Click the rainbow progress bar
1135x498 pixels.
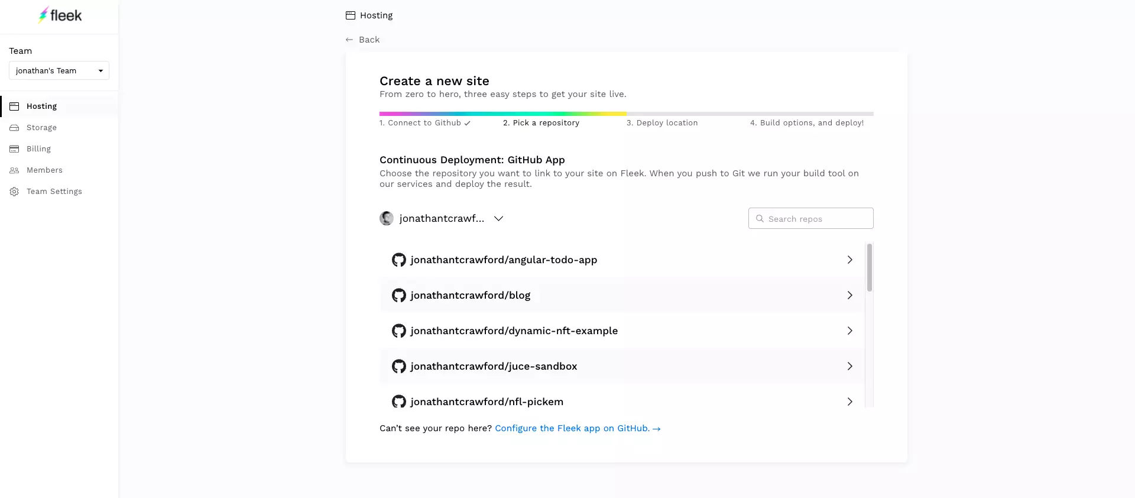point(503,114)
